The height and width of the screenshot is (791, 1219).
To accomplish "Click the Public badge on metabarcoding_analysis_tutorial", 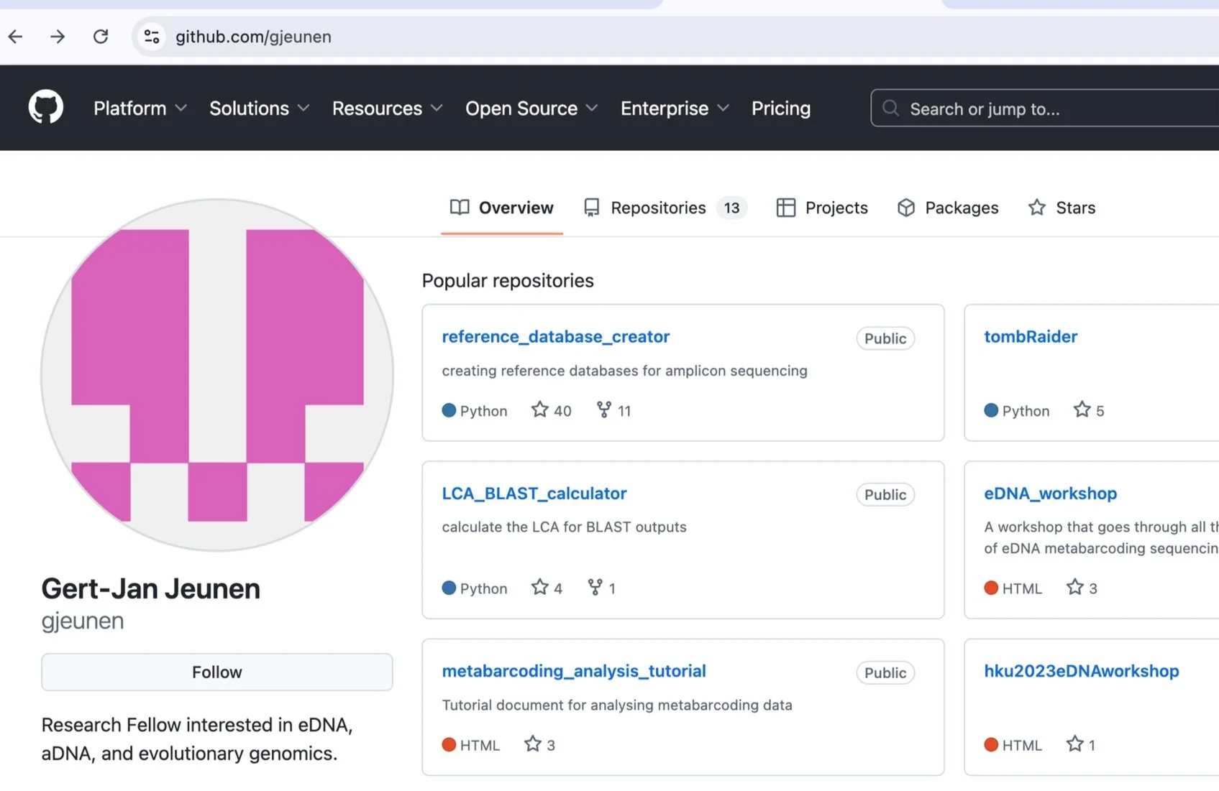I will tap(885, 672).
